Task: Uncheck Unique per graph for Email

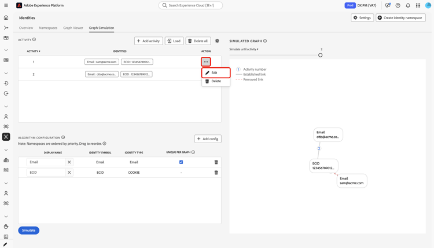Action: [x=181, y=162]
